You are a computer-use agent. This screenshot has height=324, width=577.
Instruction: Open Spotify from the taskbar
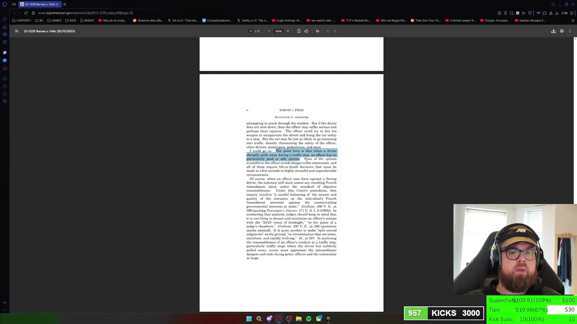pos(308,319)
